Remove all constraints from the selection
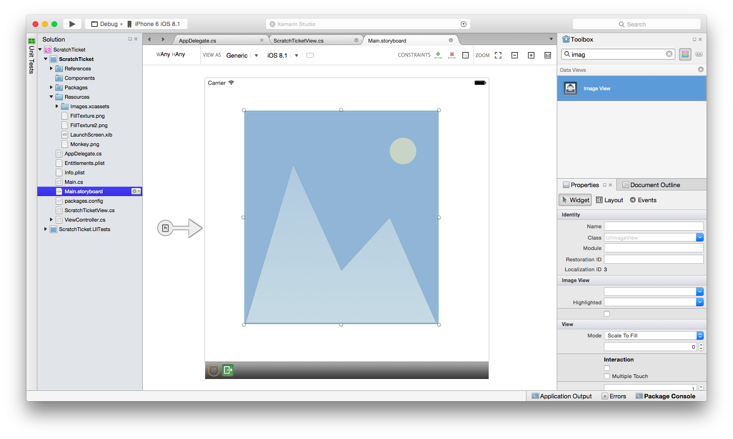 452,55
